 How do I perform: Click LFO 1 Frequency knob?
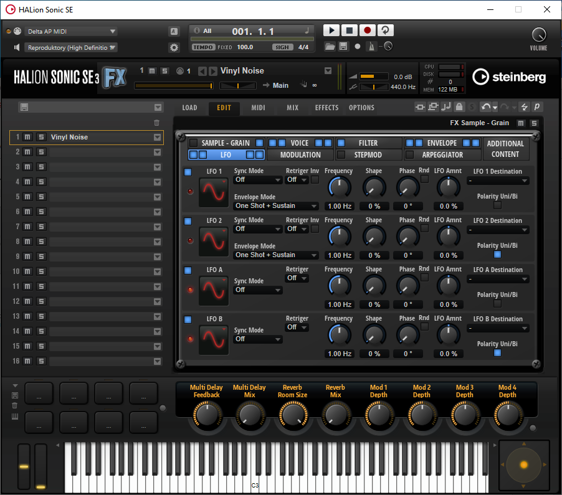click(340, 187)
